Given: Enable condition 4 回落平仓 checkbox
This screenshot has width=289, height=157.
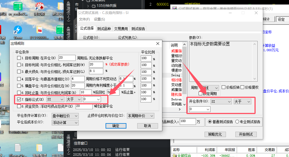Looking at the screenshot, I should (19, 79).
